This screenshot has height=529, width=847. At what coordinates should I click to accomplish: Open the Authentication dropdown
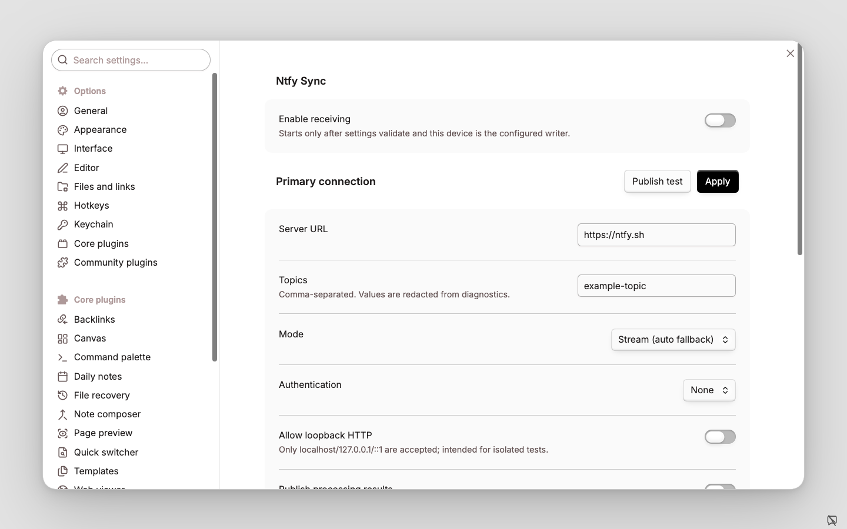click(709, 390)
